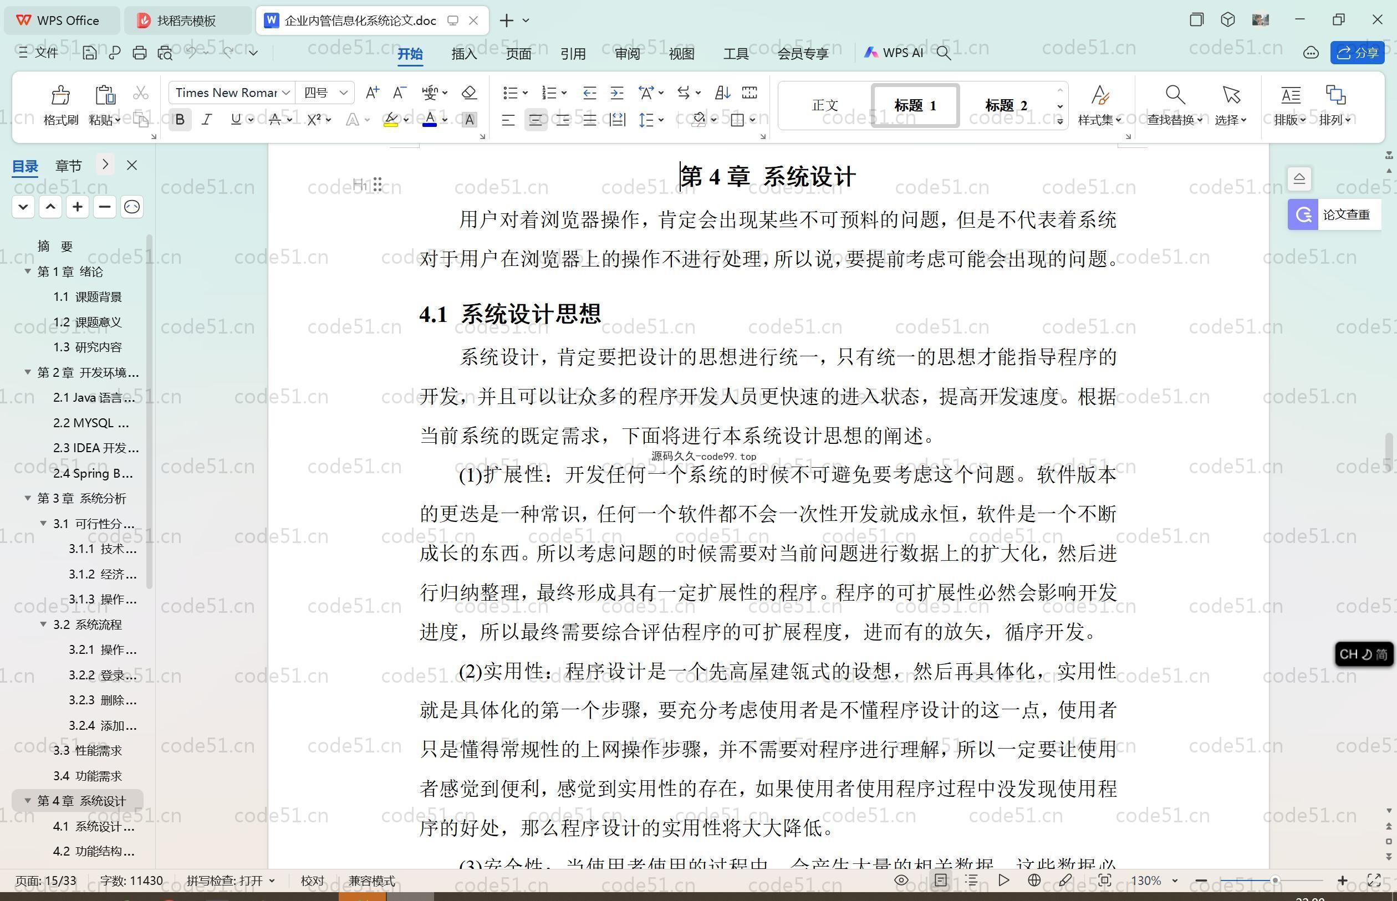Image resolution: width=1397 pixels, height=901 pixels.
Task: Switch to the 引用 ribbon tab
Action: [573, 53]
